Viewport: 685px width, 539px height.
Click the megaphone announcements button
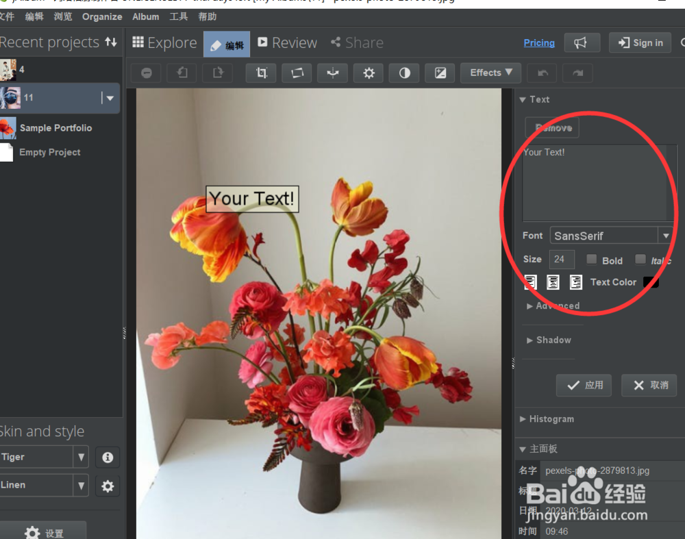[582, 43]
